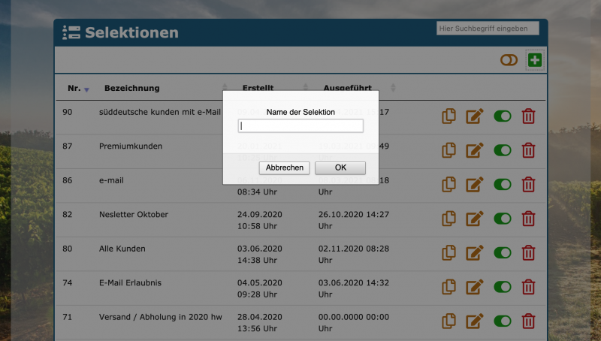Disable the 'Alle Kunden' selection toggle
The width and height of the screenshot is (601, 341).
tap(502, 252)
